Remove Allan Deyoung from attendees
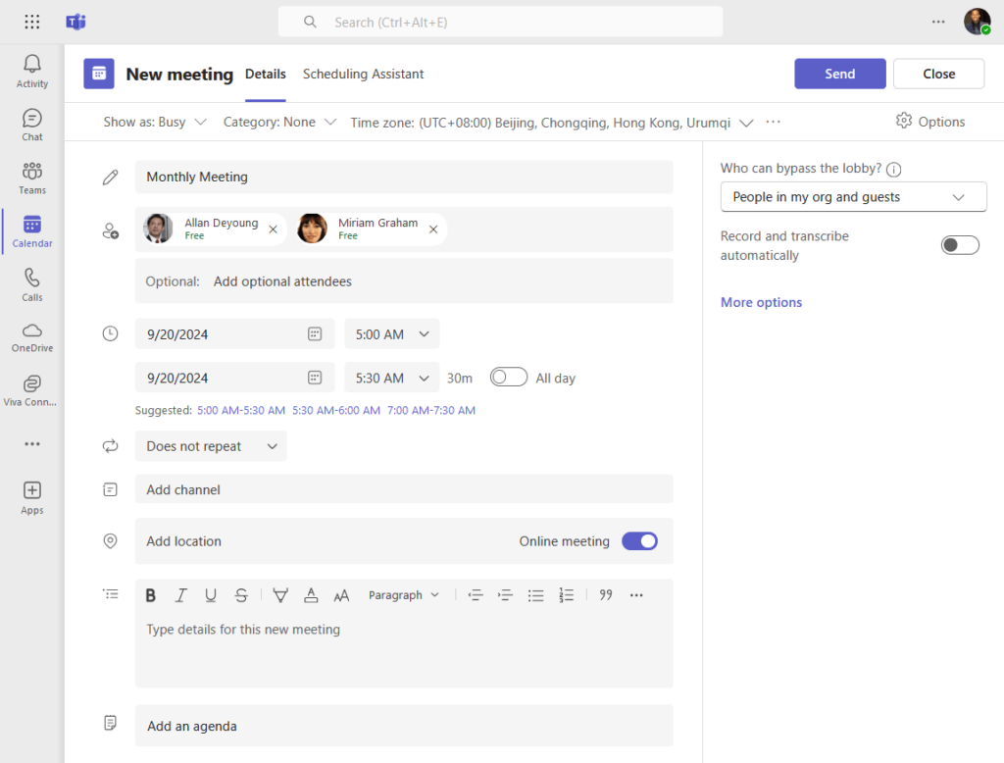Viewport: 1004px width, 763px height. click(273, 229)
